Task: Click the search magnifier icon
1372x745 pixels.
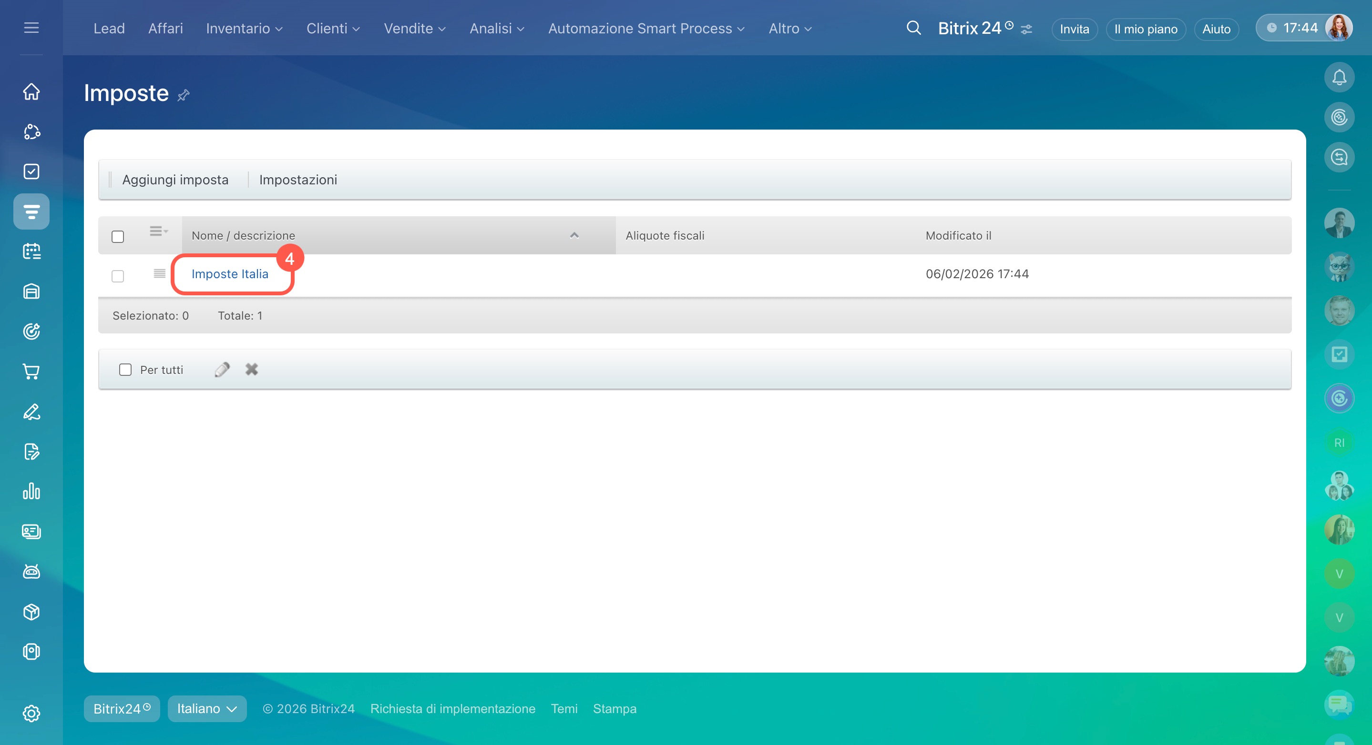Action: click(x=913, y=28)
